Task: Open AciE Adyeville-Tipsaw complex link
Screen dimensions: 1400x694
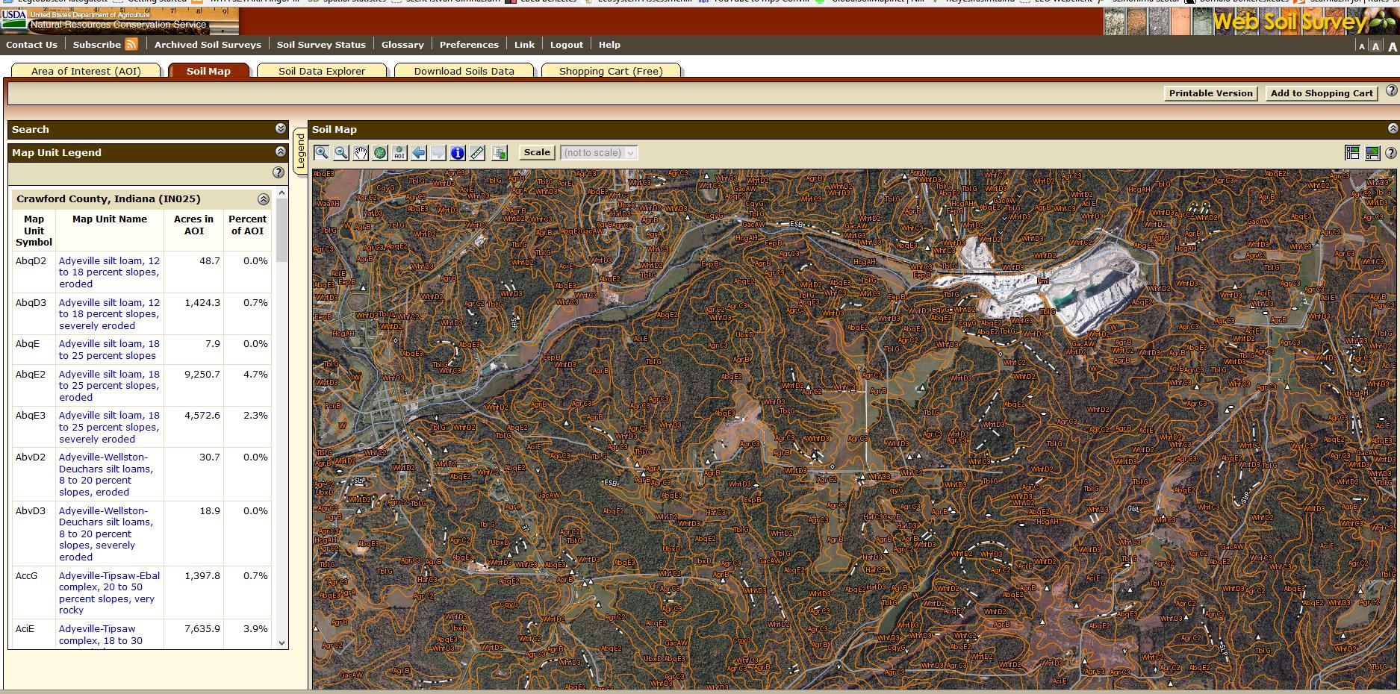Action: pyautogui.click(x=101, y=635)
